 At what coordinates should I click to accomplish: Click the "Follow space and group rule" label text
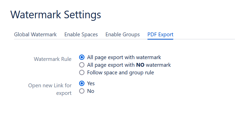120,73
